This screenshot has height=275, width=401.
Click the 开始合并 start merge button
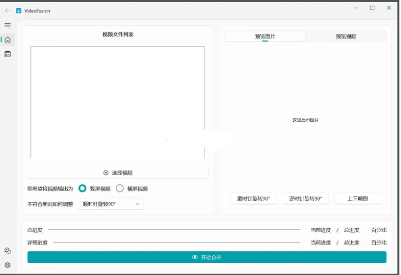207,257
